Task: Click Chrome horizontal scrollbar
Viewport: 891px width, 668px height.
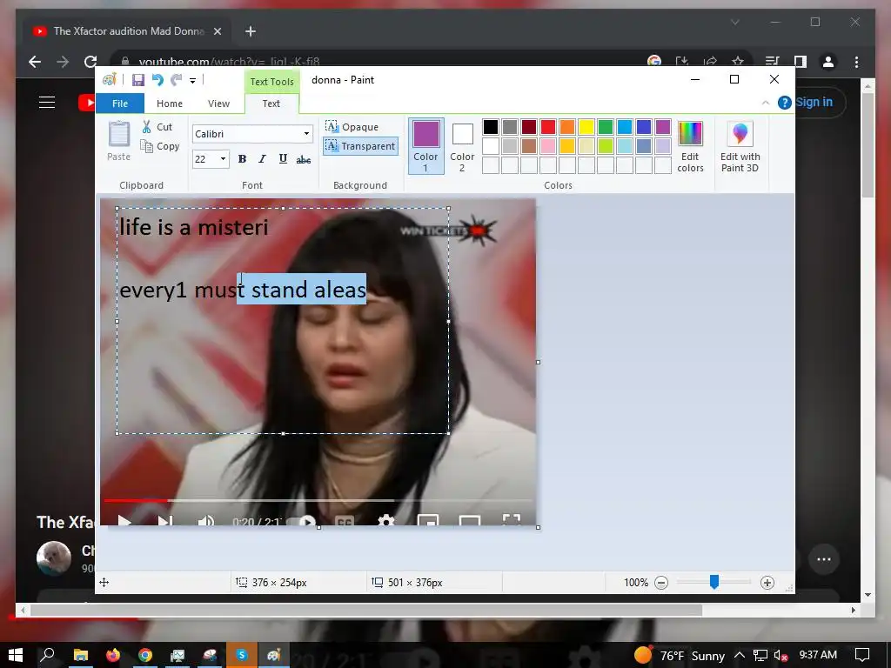Action: tap(366, 610)
